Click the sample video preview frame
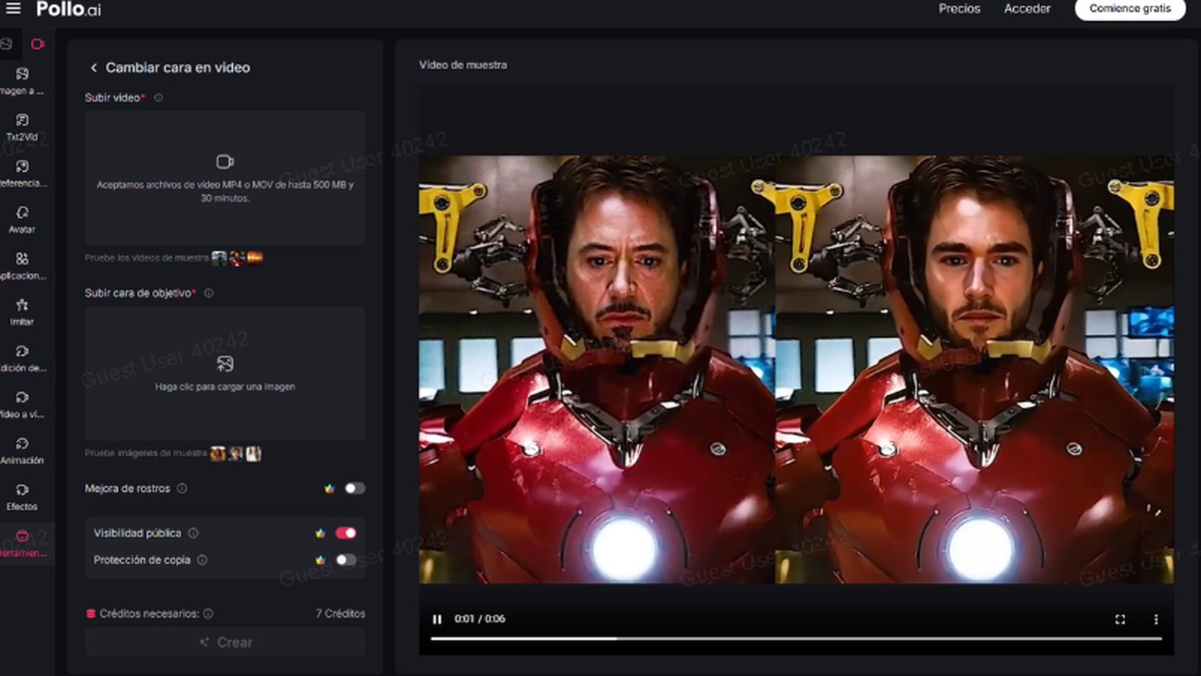Screen dimensions: 1201x676 (x=796, y=370)
